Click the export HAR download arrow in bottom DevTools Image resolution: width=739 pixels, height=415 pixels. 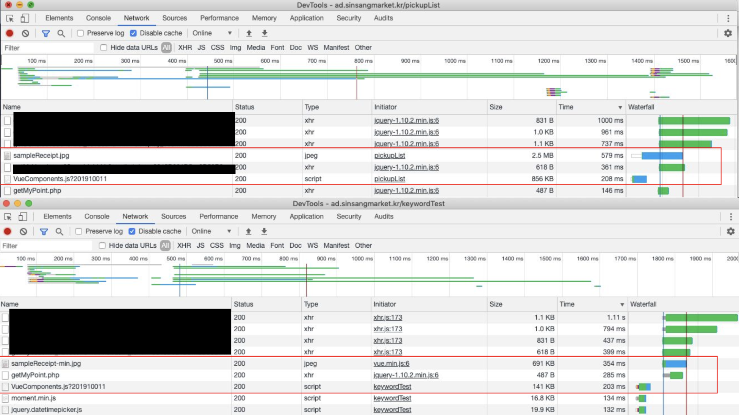[x=264, y=231]
